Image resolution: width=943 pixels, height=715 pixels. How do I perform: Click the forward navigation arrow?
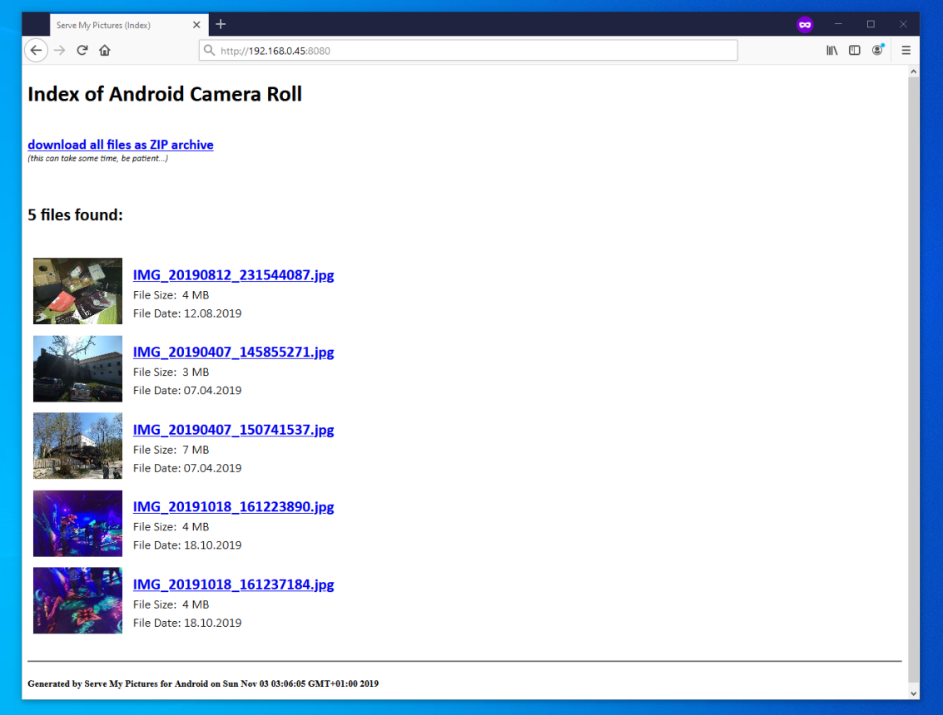(59, 51)
